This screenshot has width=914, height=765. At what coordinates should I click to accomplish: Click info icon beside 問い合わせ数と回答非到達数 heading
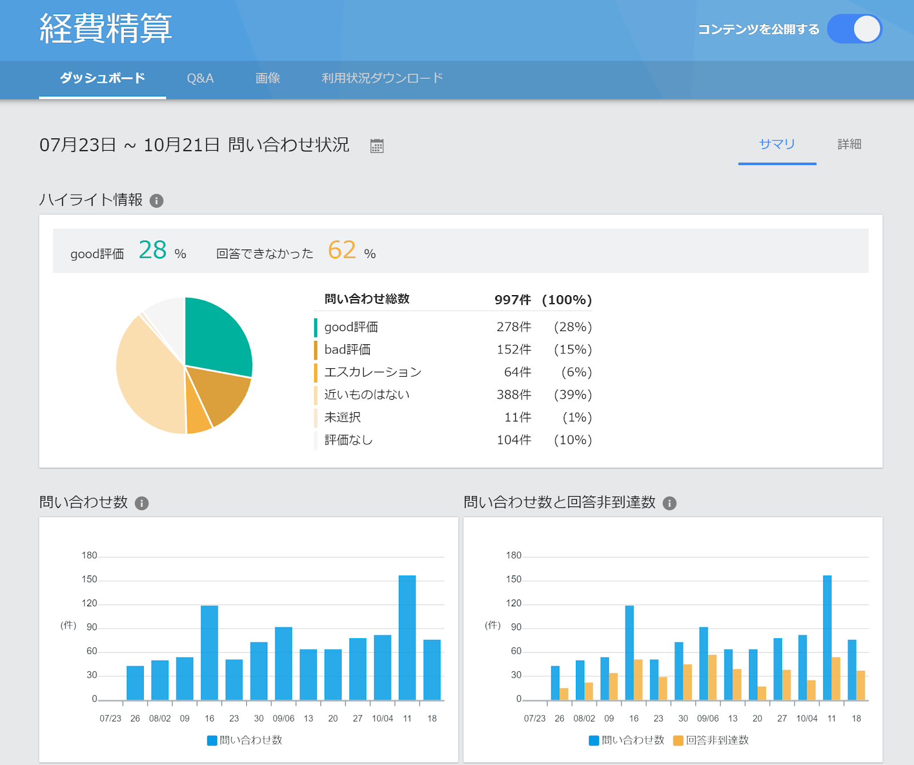pos(670,503)
